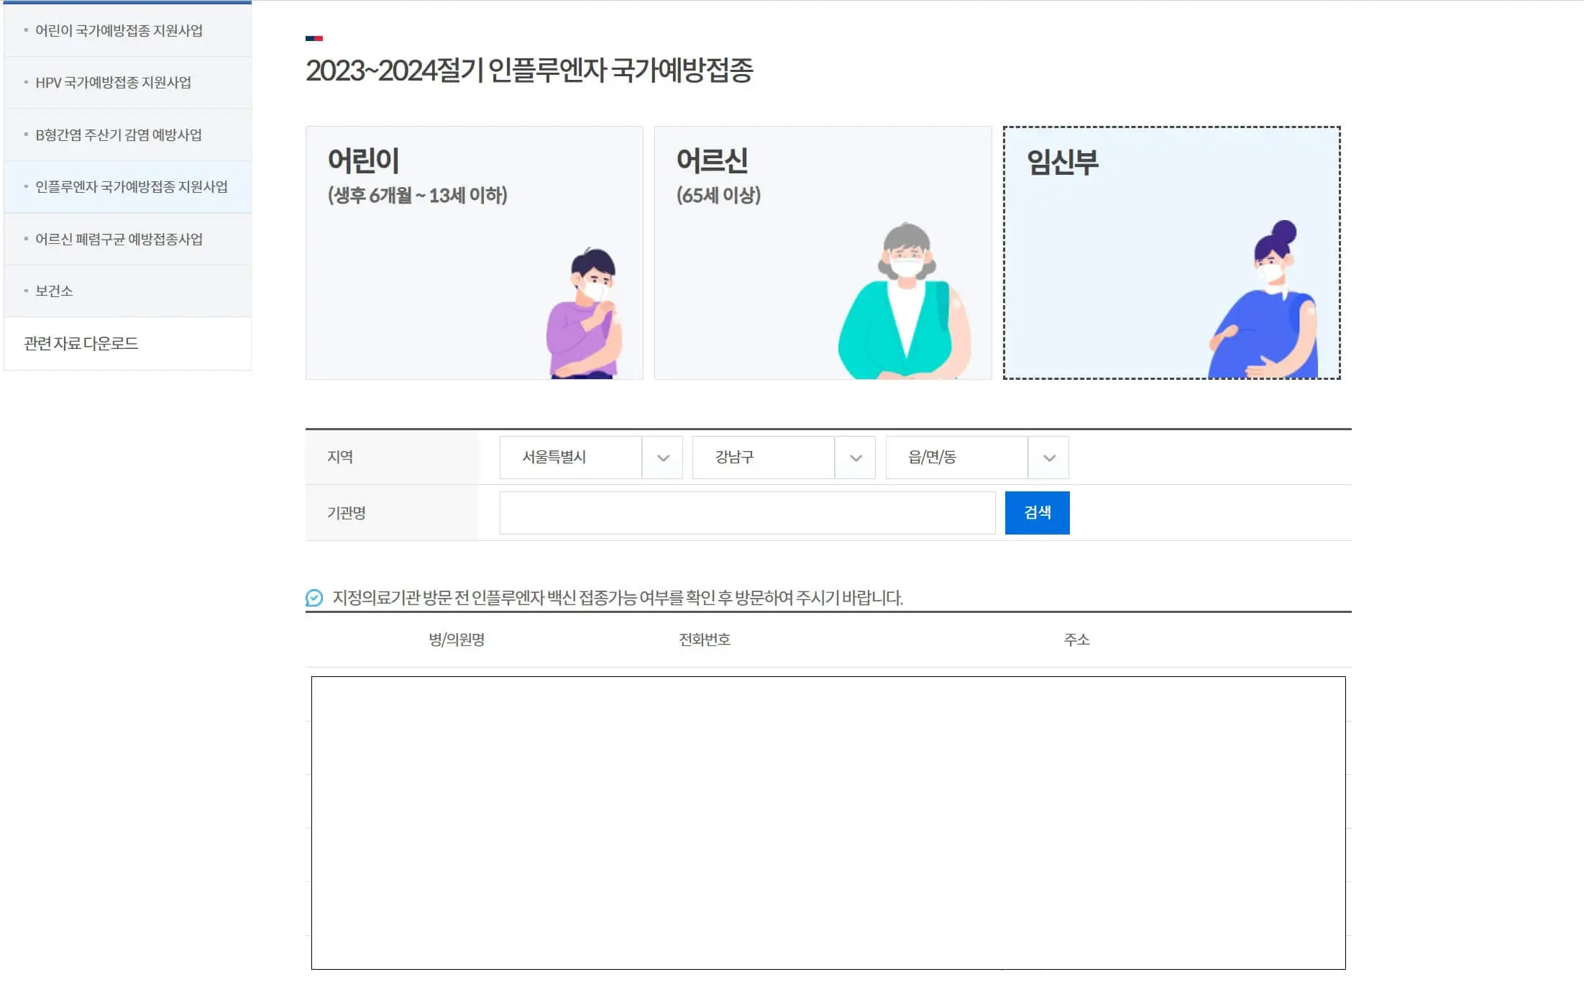
Task: Click inside the 기관명 institution name field
Action: 746,512
